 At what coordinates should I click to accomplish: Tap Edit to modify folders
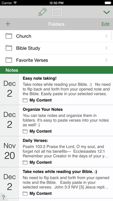tap(106, 24)
